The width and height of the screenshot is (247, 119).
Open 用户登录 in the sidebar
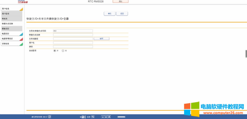click(x=12, y=14)
